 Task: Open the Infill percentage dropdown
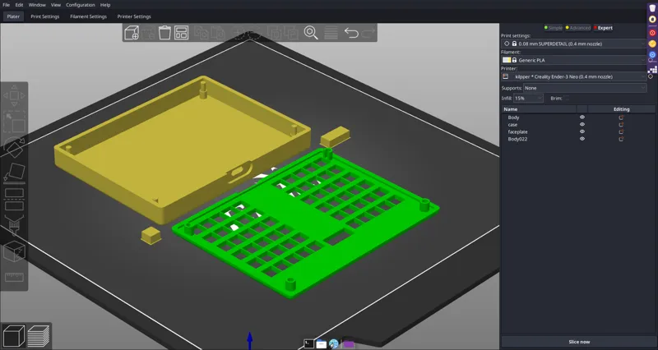tap(528, 98)
